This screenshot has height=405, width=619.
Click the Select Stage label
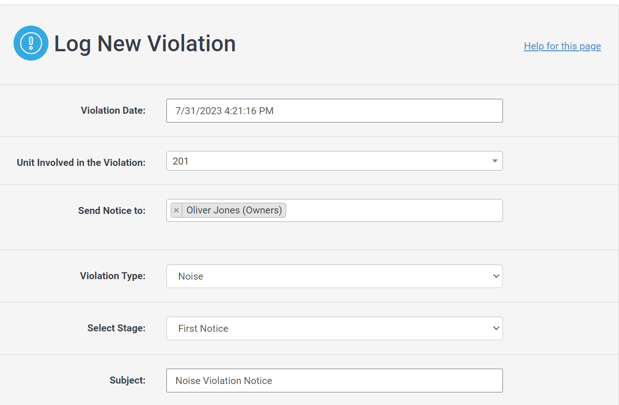click(117, 328)
